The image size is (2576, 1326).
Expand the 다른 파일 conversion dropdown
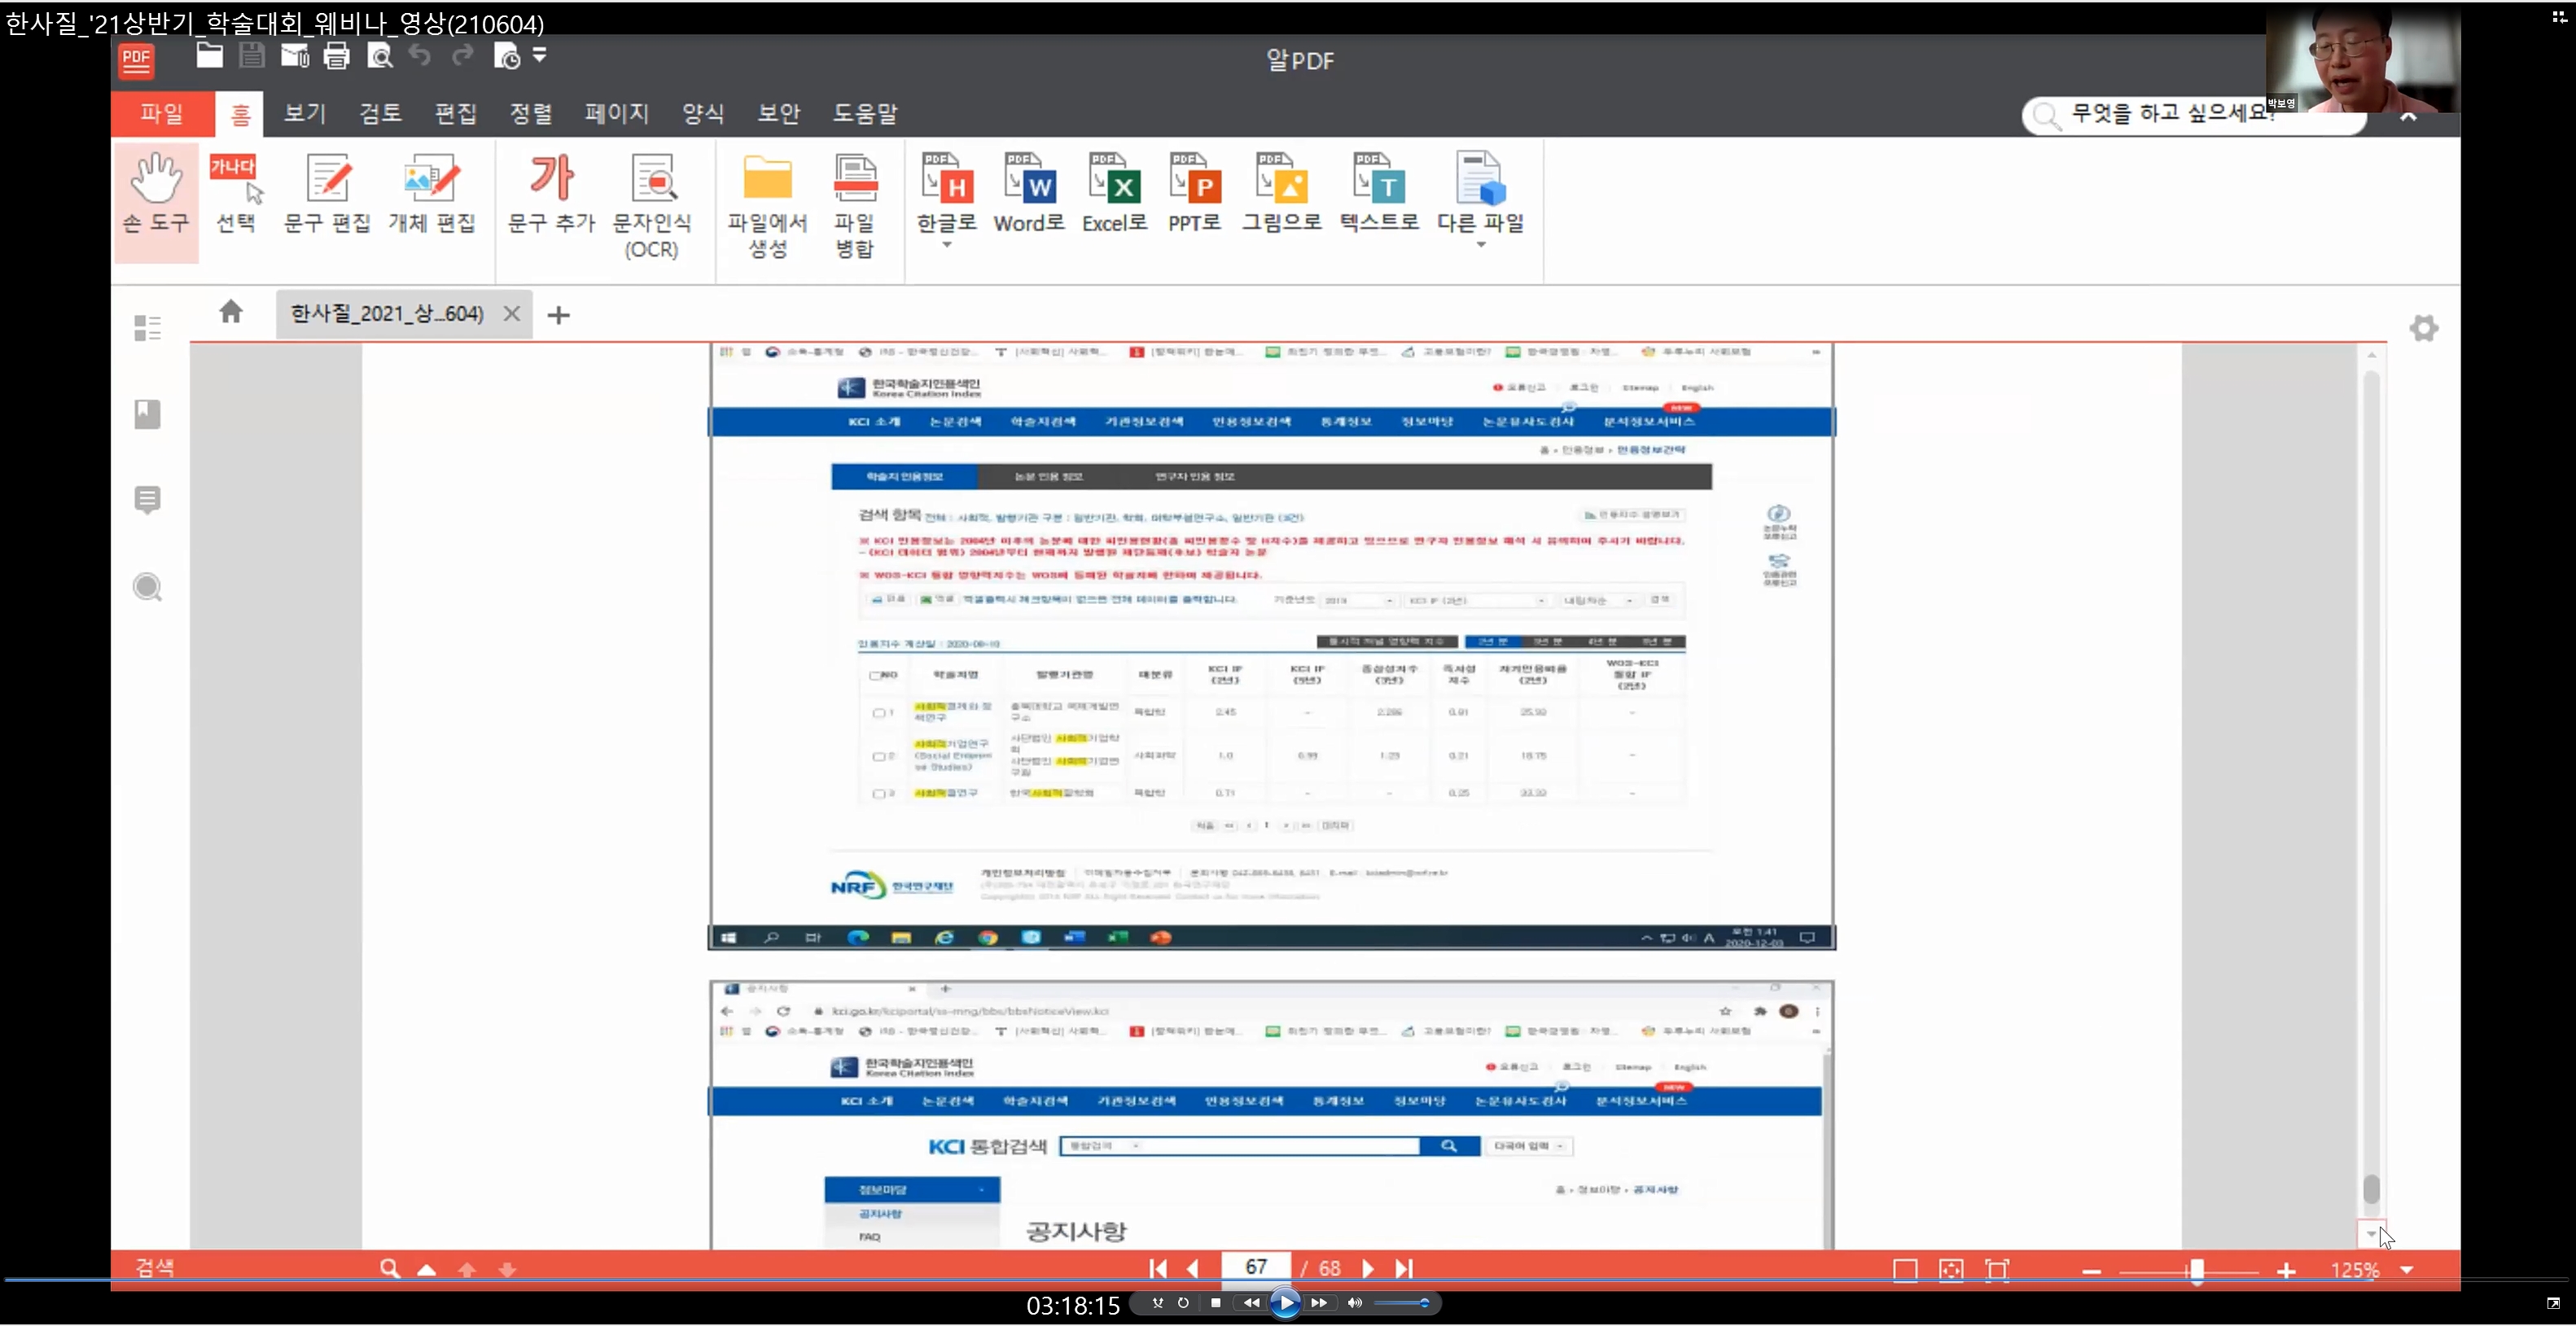coord(1481,245)
